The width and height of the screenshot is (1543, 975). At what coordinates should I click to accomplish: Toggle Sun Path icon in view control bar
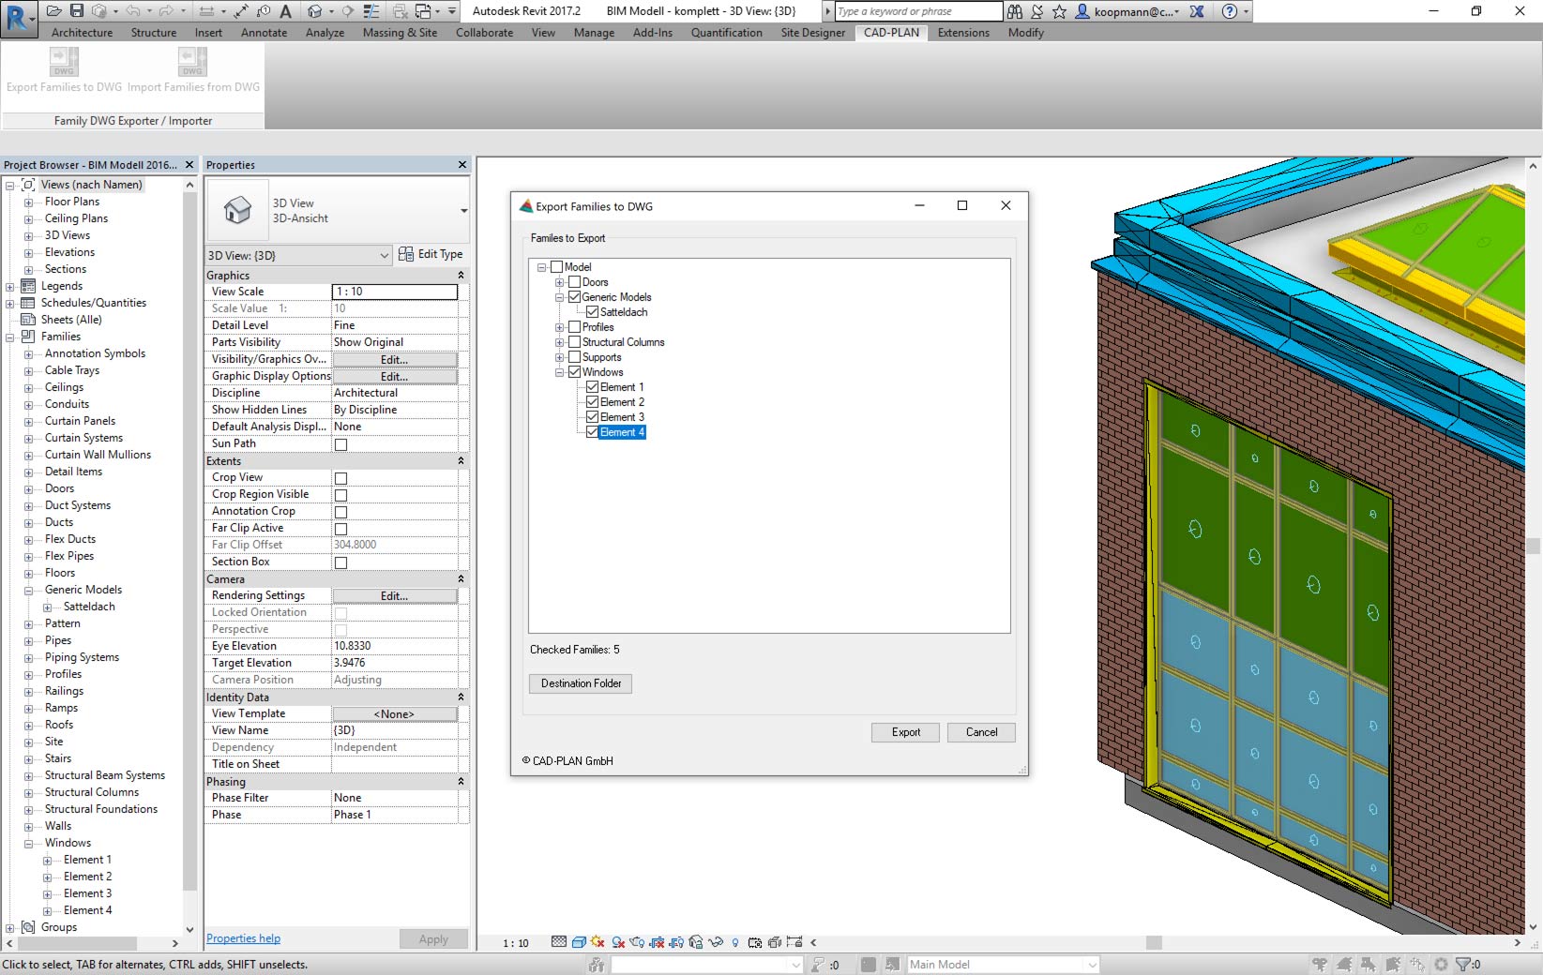pyautogui.click(x=598, y=942)
